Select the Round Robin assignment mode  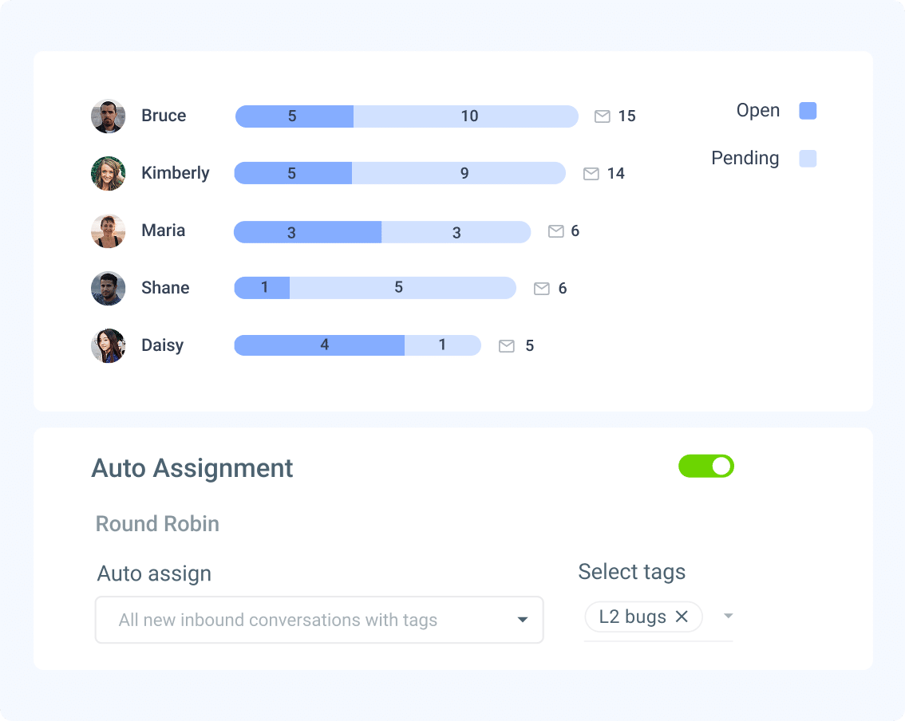pos(156,524)
